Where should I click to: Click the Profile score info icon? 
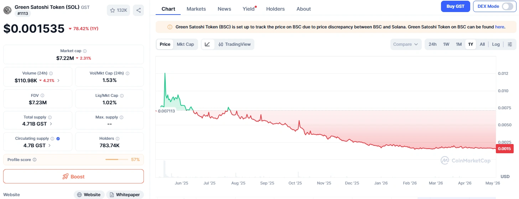pos(35,160)
